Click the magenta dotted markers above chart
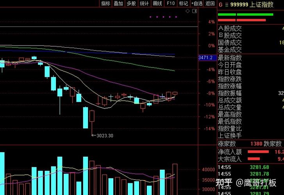Image resolution: width=284 pixels, height=195 pixels. 164,17
